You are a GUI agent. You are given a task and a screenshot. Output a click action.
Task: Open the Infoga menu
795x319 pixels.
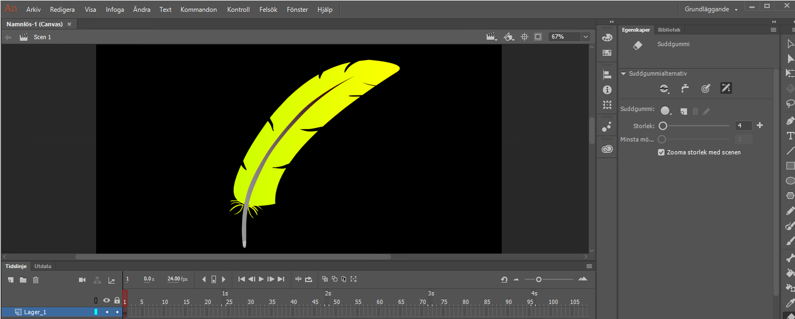(x=115, y=10)
